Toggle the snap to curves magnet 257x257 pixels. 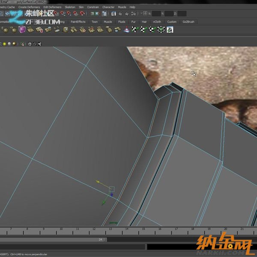(63, 13)
